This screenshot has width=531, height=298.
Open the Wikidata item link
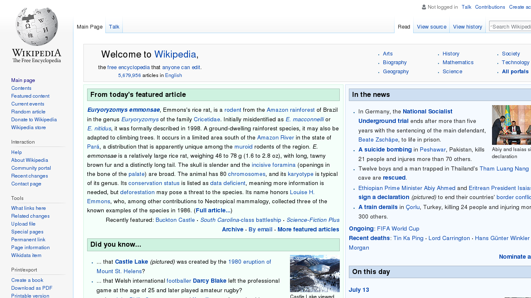[x=26, y=255]
